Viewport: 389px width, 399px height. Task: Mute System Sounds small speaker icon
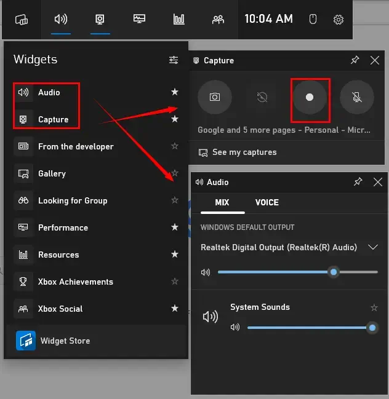(x=235, y=327)
